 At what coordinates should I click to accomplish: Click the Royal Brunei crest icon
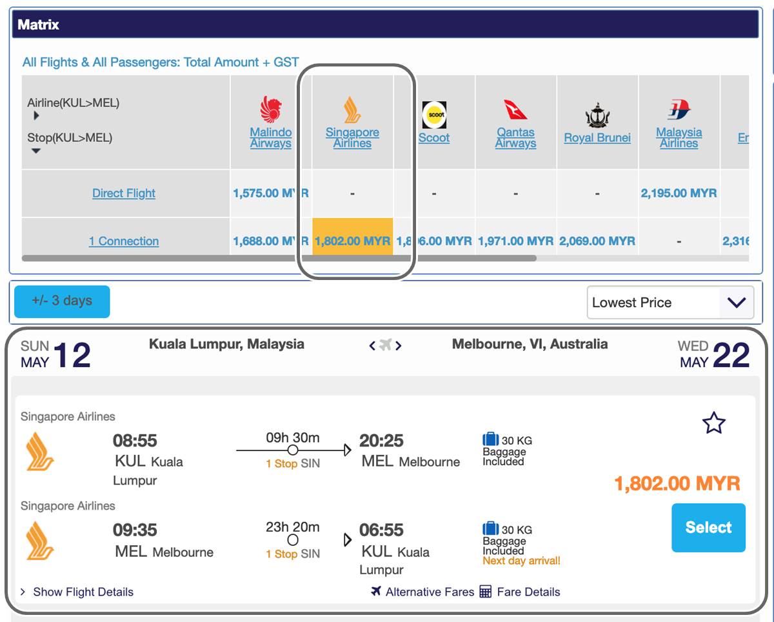click(x=597, y=115)
